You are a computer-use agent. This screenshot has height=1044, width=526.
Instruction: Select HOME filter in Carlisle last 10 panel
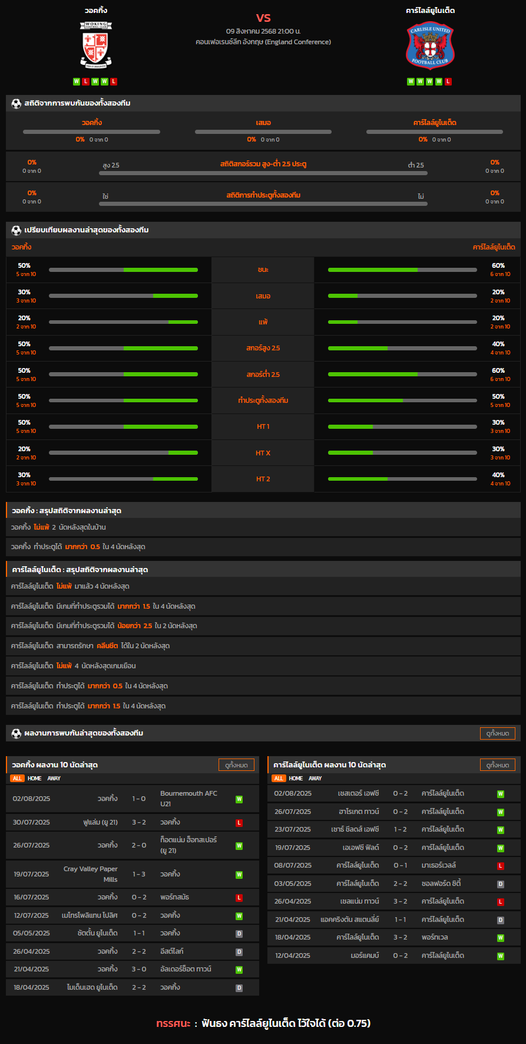click(296, 779)
